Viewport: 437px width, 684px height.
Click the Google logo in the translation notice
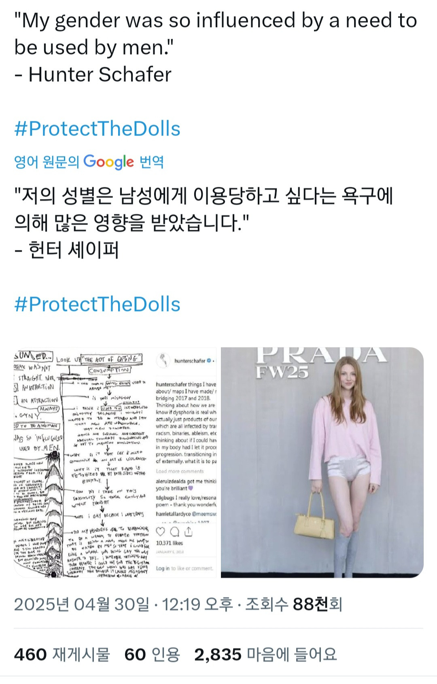pos(108,162)
